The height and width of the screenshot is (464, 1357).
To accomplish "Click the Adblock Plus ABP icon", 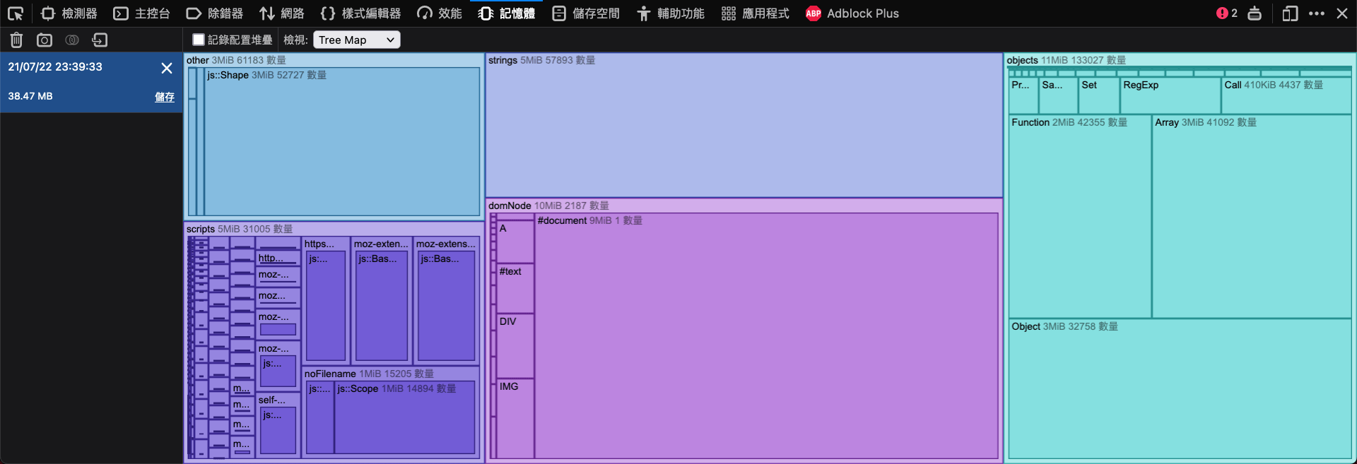I will (813, 13).
